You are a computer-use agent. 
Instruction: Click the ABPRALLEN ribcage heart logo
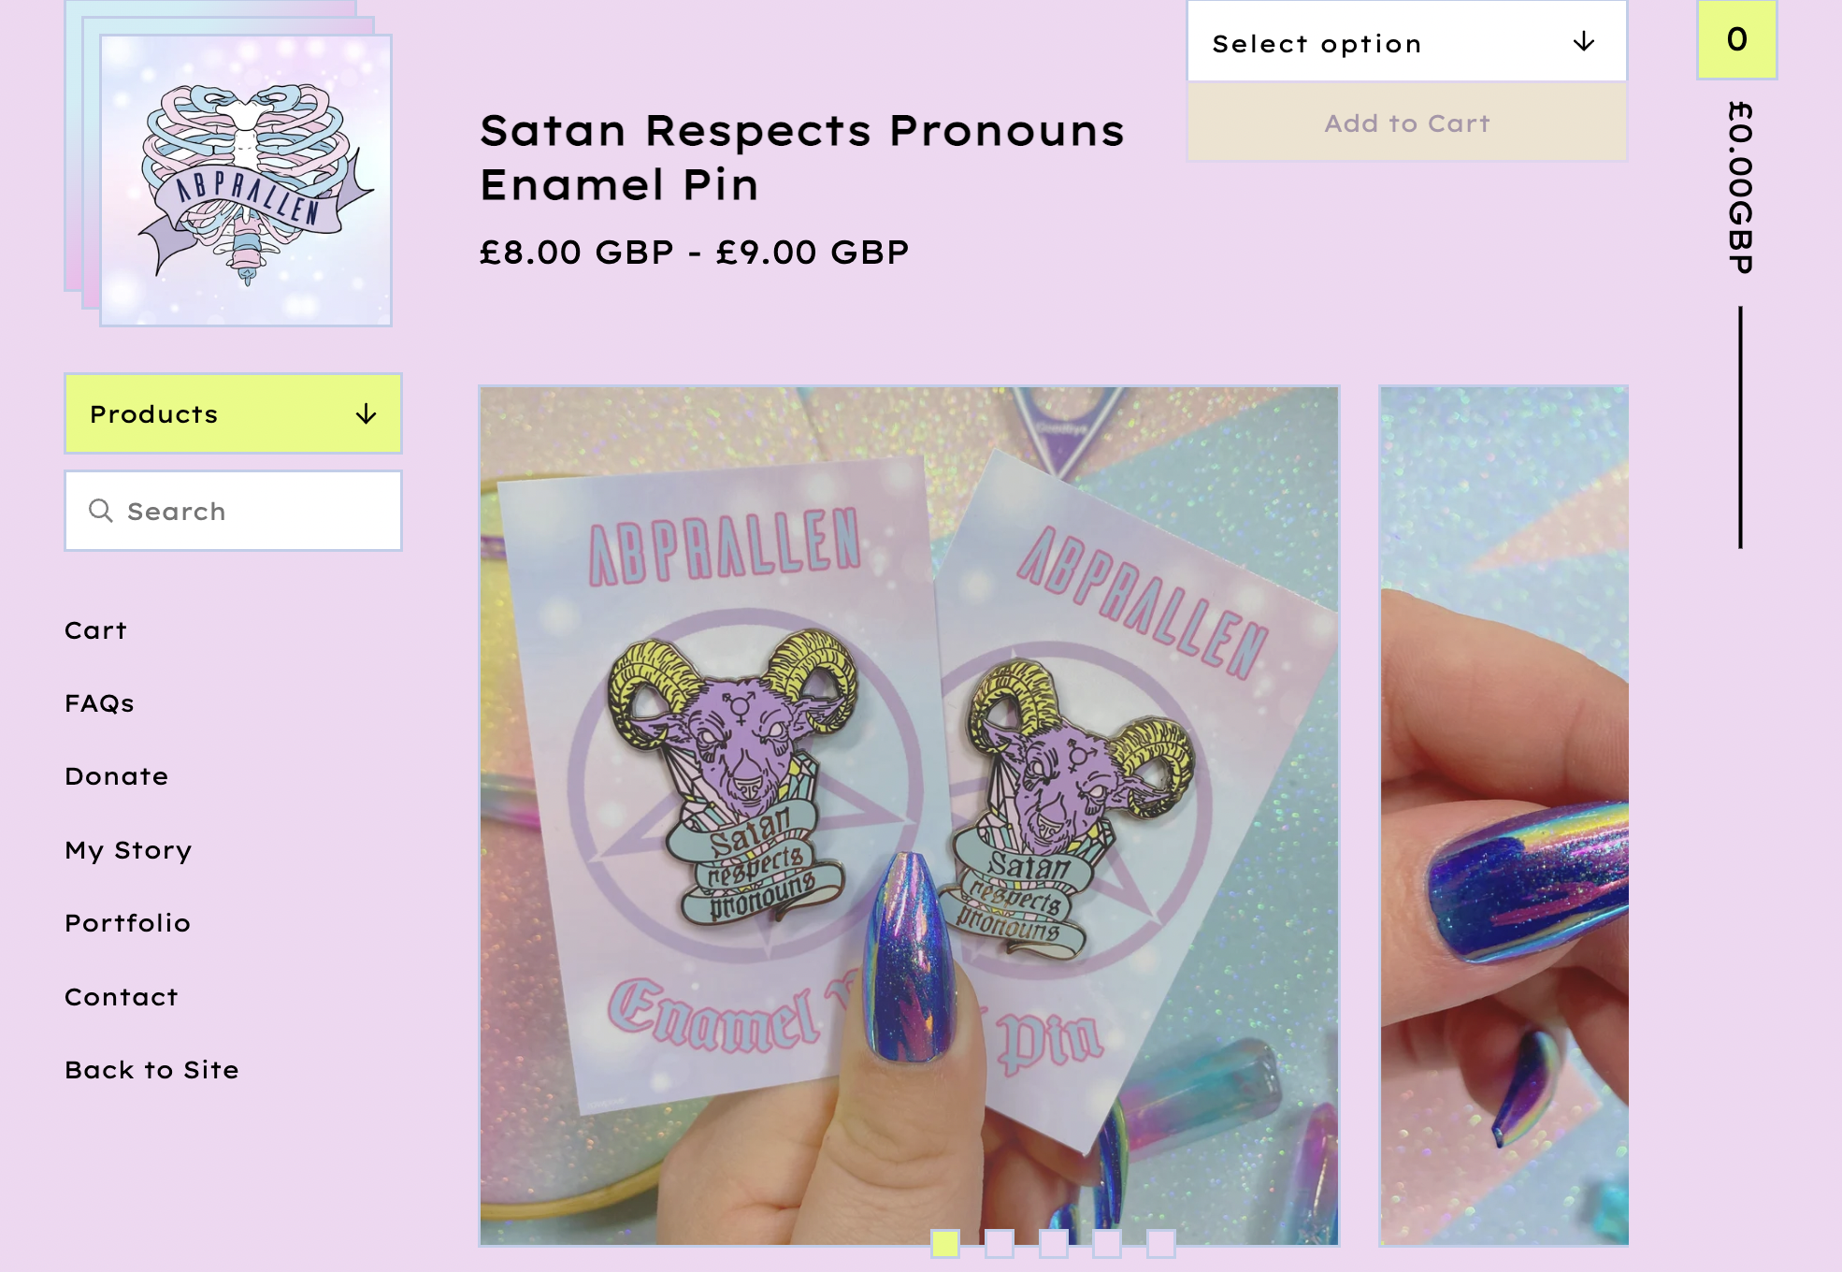coord(245,180)
